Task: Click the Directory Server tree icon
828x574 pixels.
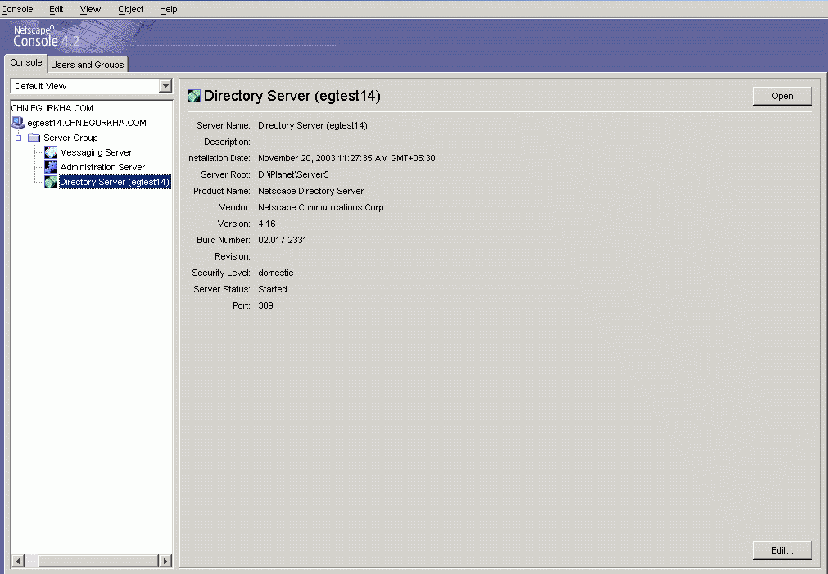Action: pos(51,182)
